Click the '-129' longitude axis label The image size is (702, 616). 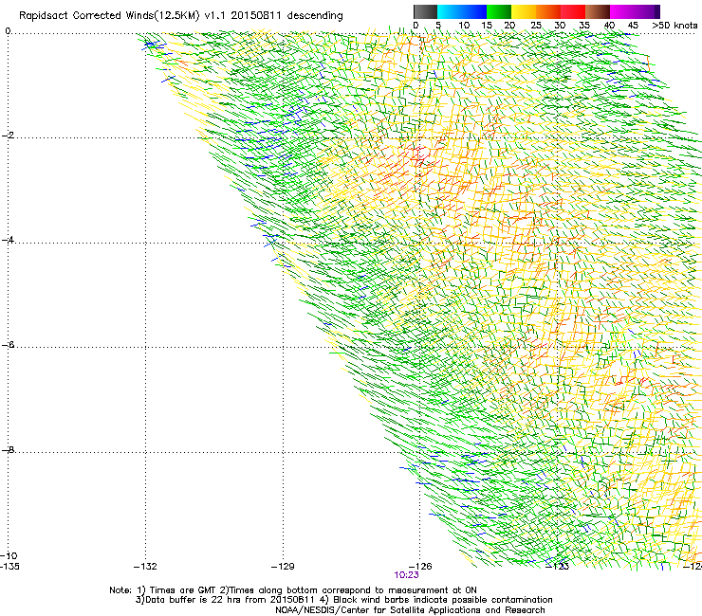pyautogui.click(x=283, y=567)
